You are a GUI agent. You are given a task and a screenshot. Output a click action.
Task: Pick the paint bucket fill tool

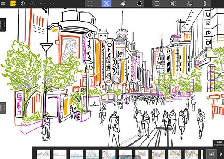point(123,3)
